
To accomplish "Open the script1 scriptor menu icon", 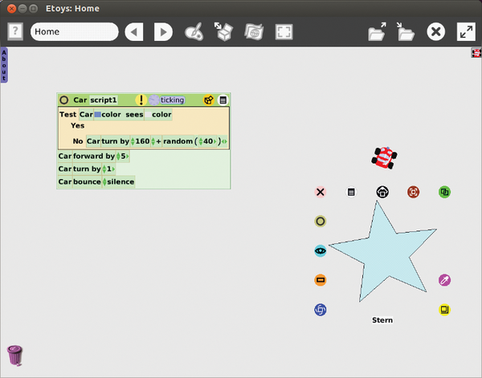I will 223,100.
